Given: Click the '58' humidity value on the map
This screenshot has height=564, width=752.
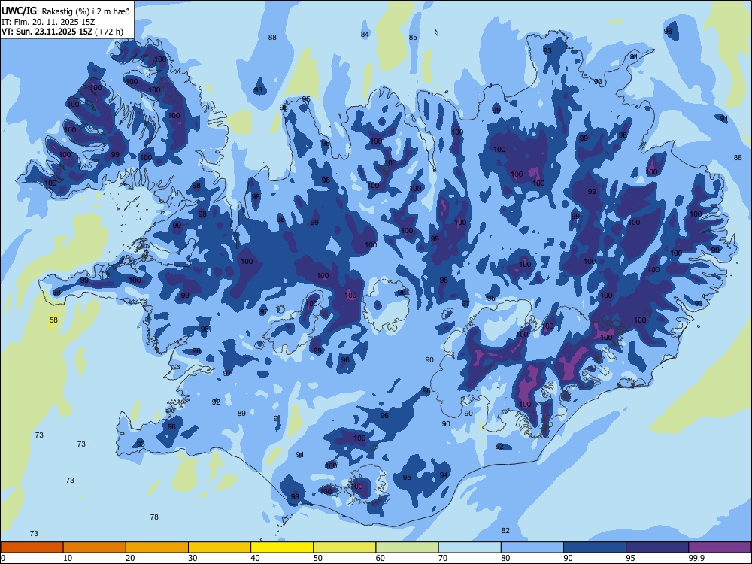Looking at the screenshot, I should [x=53, y=320].
